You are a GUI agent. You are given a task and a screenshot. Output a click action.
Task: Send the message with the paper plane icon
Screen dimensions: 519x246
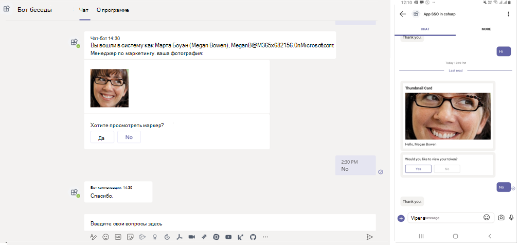[x=369, y=237]
